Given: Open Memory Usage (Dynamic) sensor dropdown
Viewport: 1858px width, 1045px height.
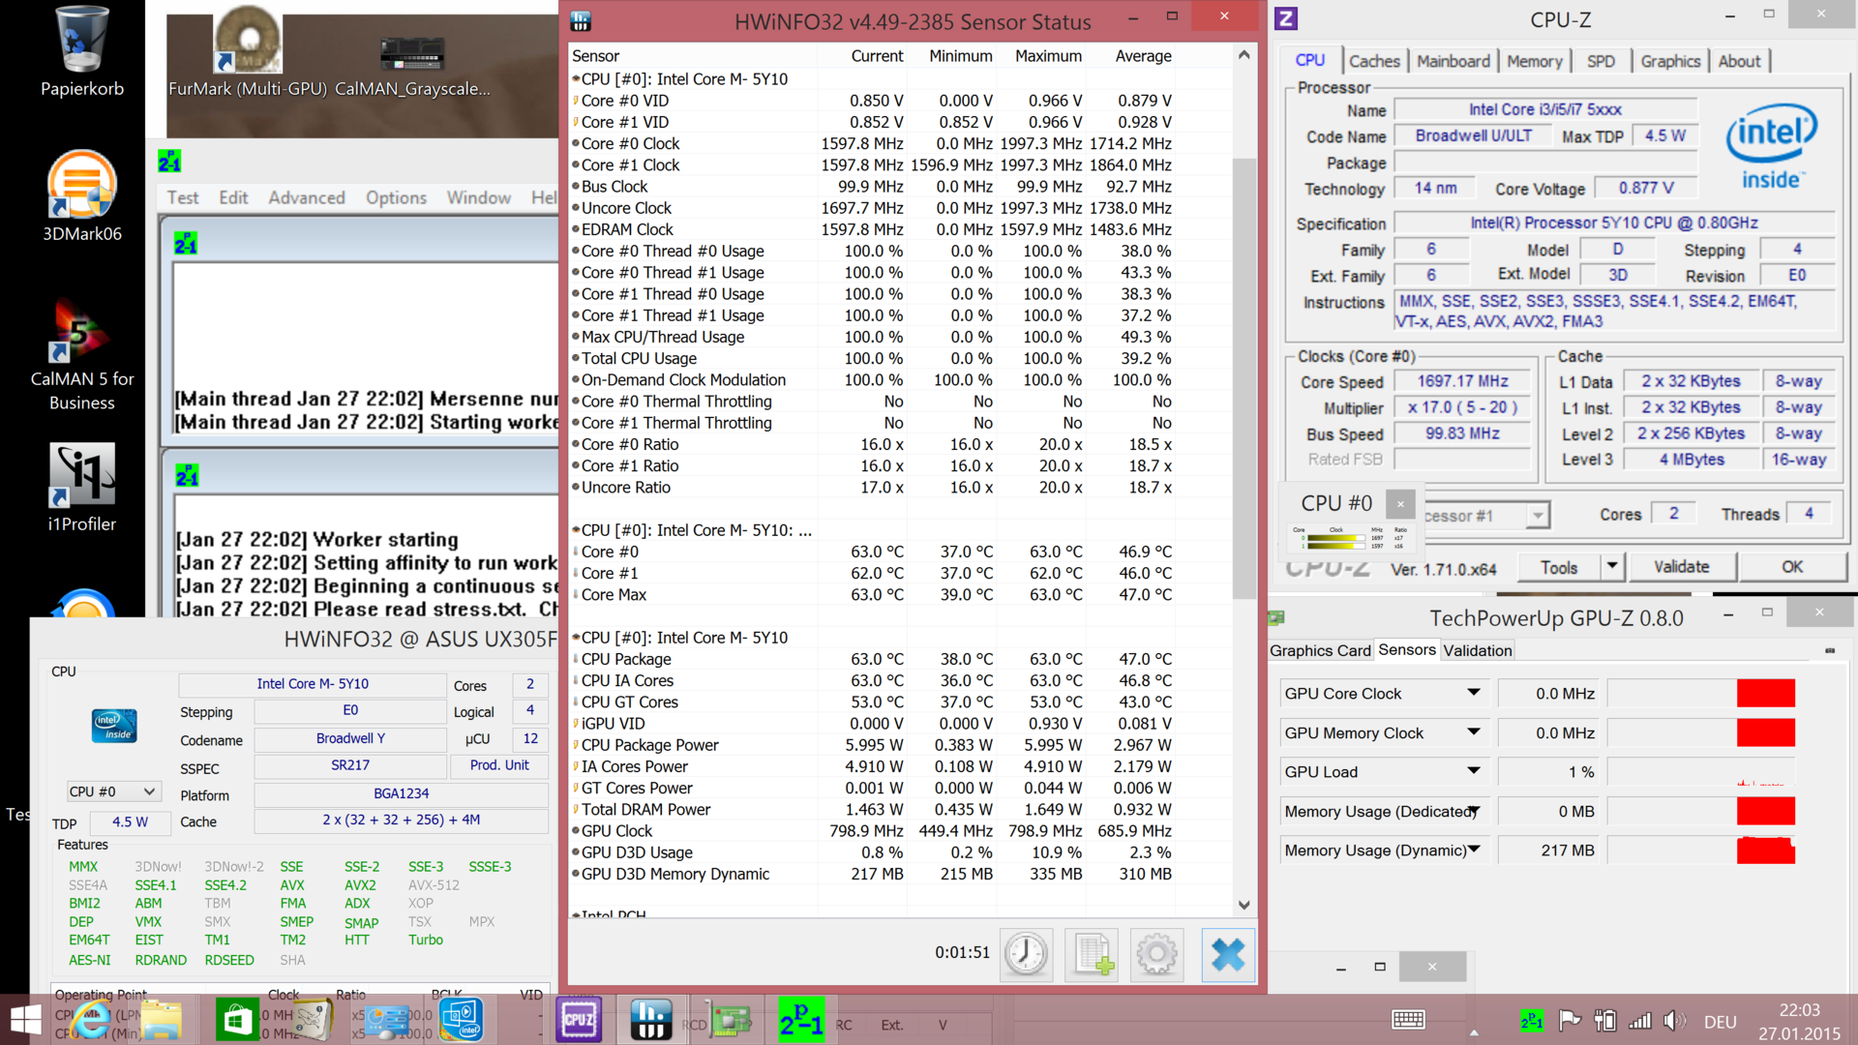Looking at the screenshot, I should pyautogui.click(x=1473, y=850).
